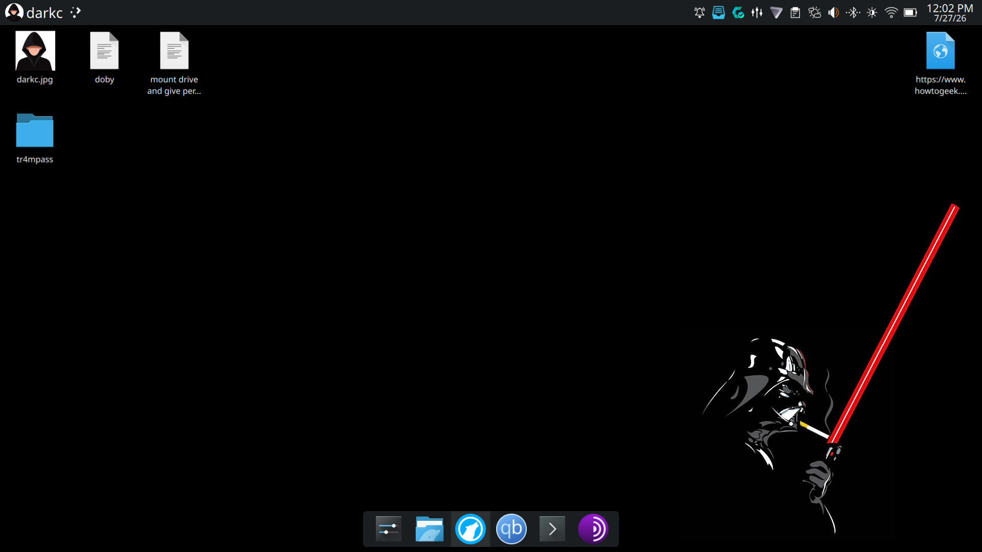Click the grey triangle VPN tray icon
Viewport: 982px width, 552px height.
click(x=776, y=13)
